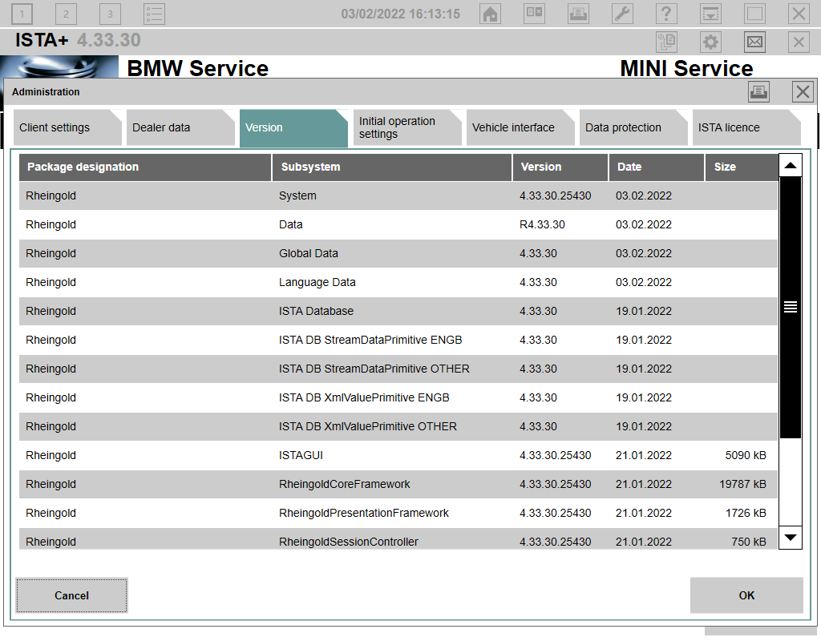
Task: Click the two-pane display icon beside Home
Action: click(x=534, y=14)
